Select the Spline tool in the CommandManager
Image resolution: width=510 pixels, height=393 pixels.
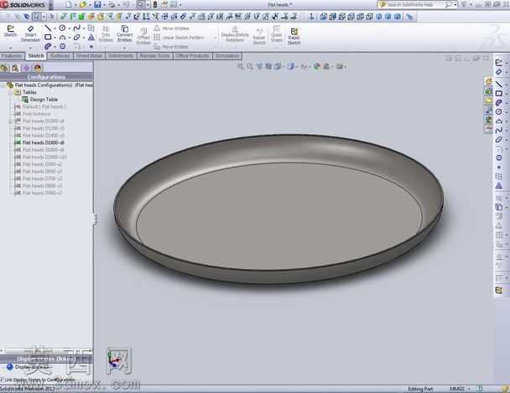(x=76, y=28)
